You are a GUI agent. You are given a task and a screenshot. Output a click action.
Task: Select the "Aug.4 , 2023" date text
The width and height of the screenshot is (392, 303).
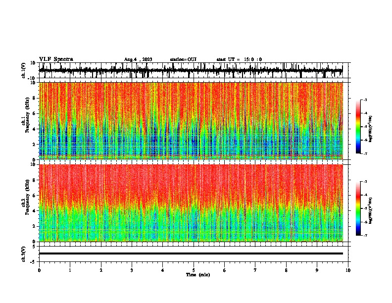point(138,59)
